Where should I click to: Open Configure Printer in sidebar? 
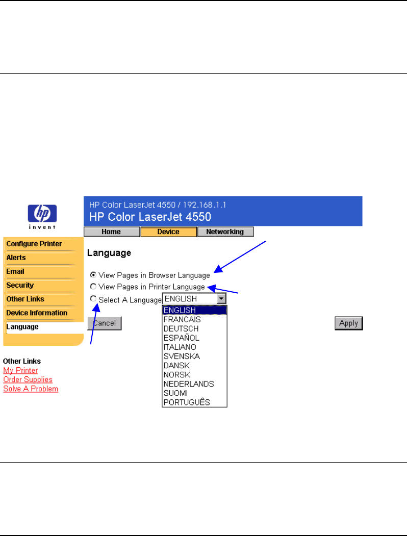[x=34, y=244]
